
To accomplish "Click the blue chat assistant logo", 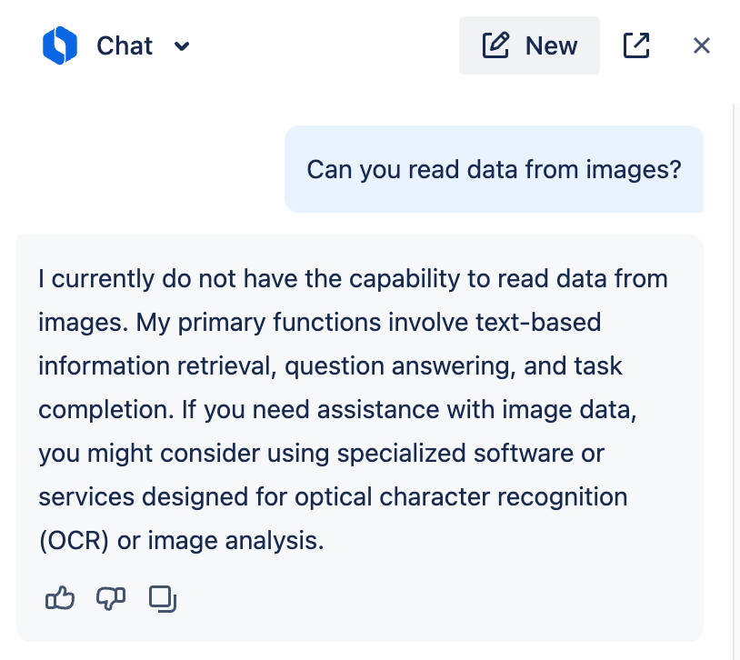I will point(61,45).
